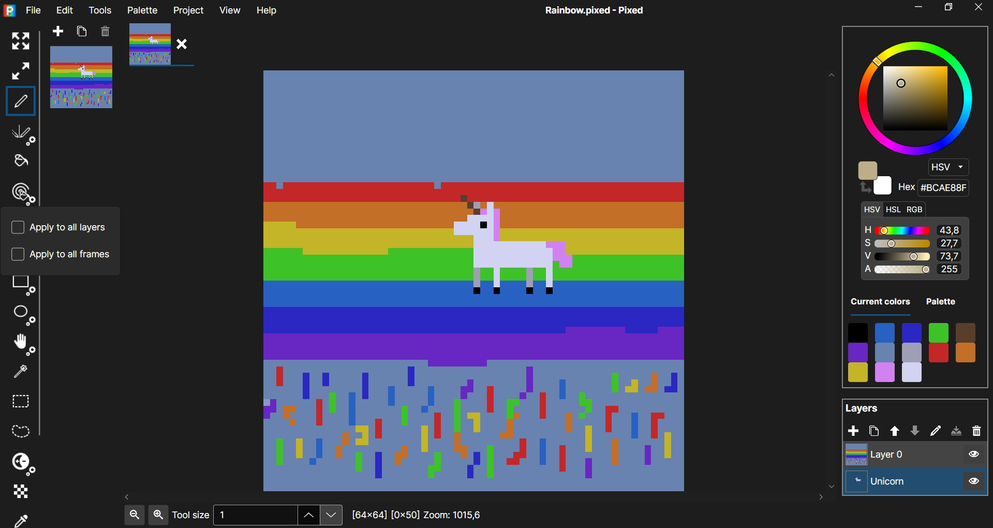This screenshot has width=993, height=528.
Task: Open the File menu
Action: (34, 10)
